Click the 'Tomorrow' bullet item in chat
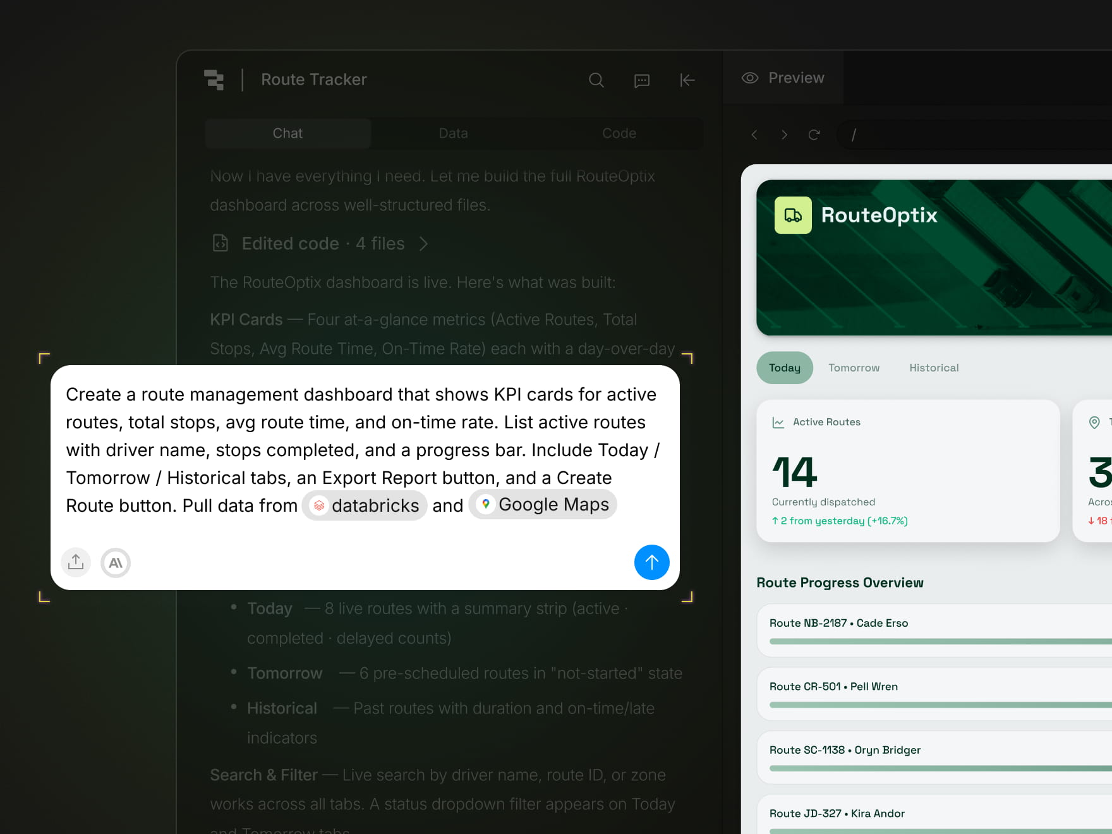 click(x=285, y=673)
